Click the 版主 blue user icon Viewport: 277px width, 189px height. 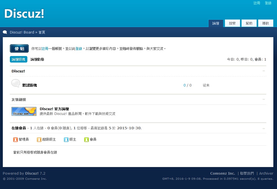[x=66, y=139]
